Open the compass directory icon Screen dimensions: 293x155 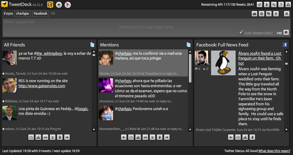tap(68, 5)
